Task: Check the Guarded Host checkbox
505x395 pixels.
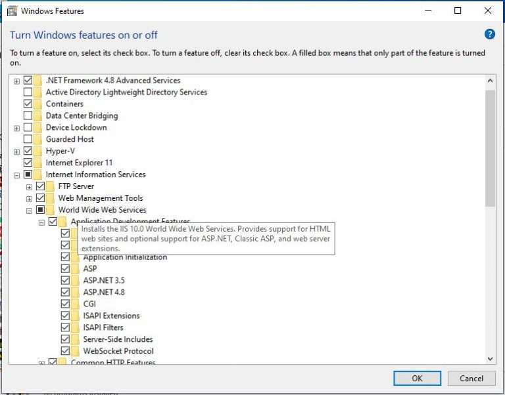Action: tap(28, 139)
